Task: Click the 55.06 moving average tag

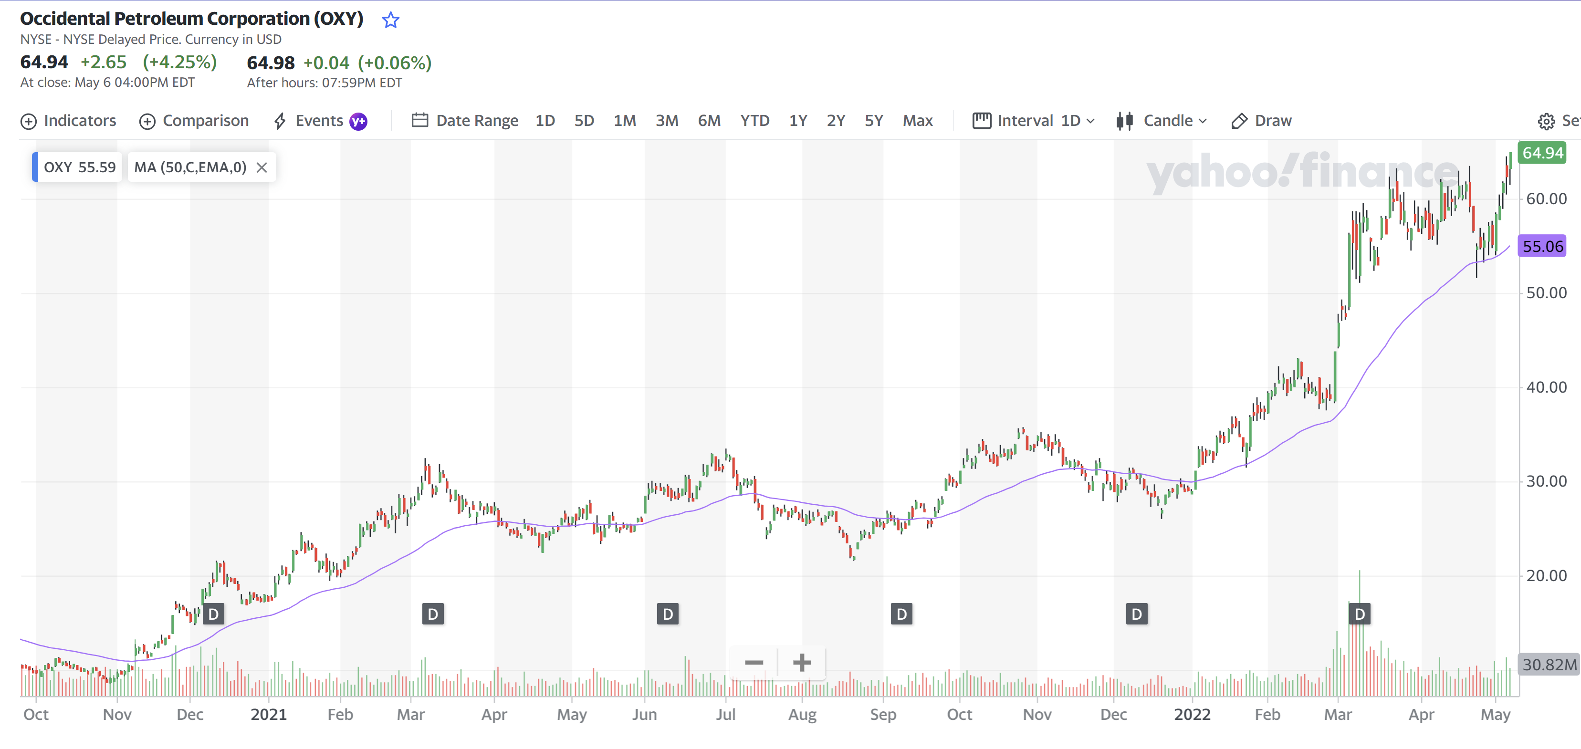Action: coord(1542,247)
